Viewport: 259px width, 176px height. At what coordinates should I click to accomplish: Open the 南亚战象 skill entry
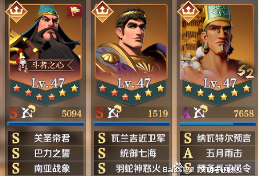click(x=46, y=168)
